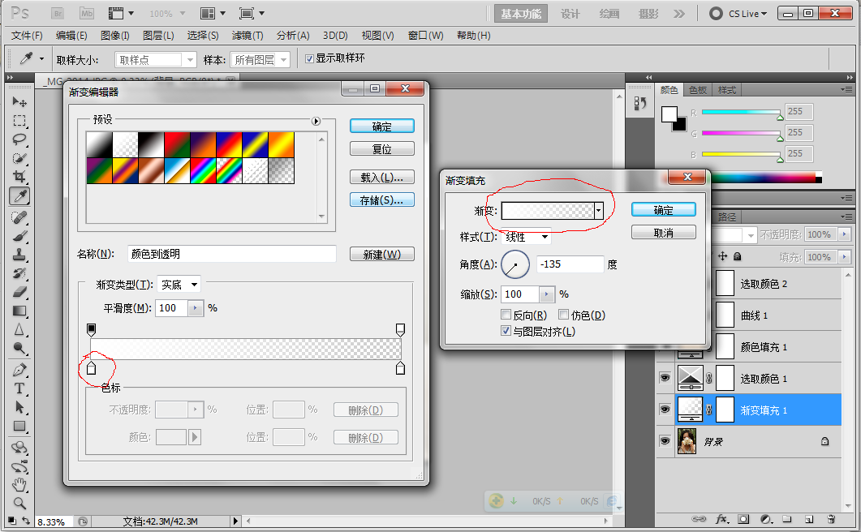Image resolution: width=861 pixels, height=532 pixels.
Task: Select the rainbow spectrum gradient preset
Action: 203,171
